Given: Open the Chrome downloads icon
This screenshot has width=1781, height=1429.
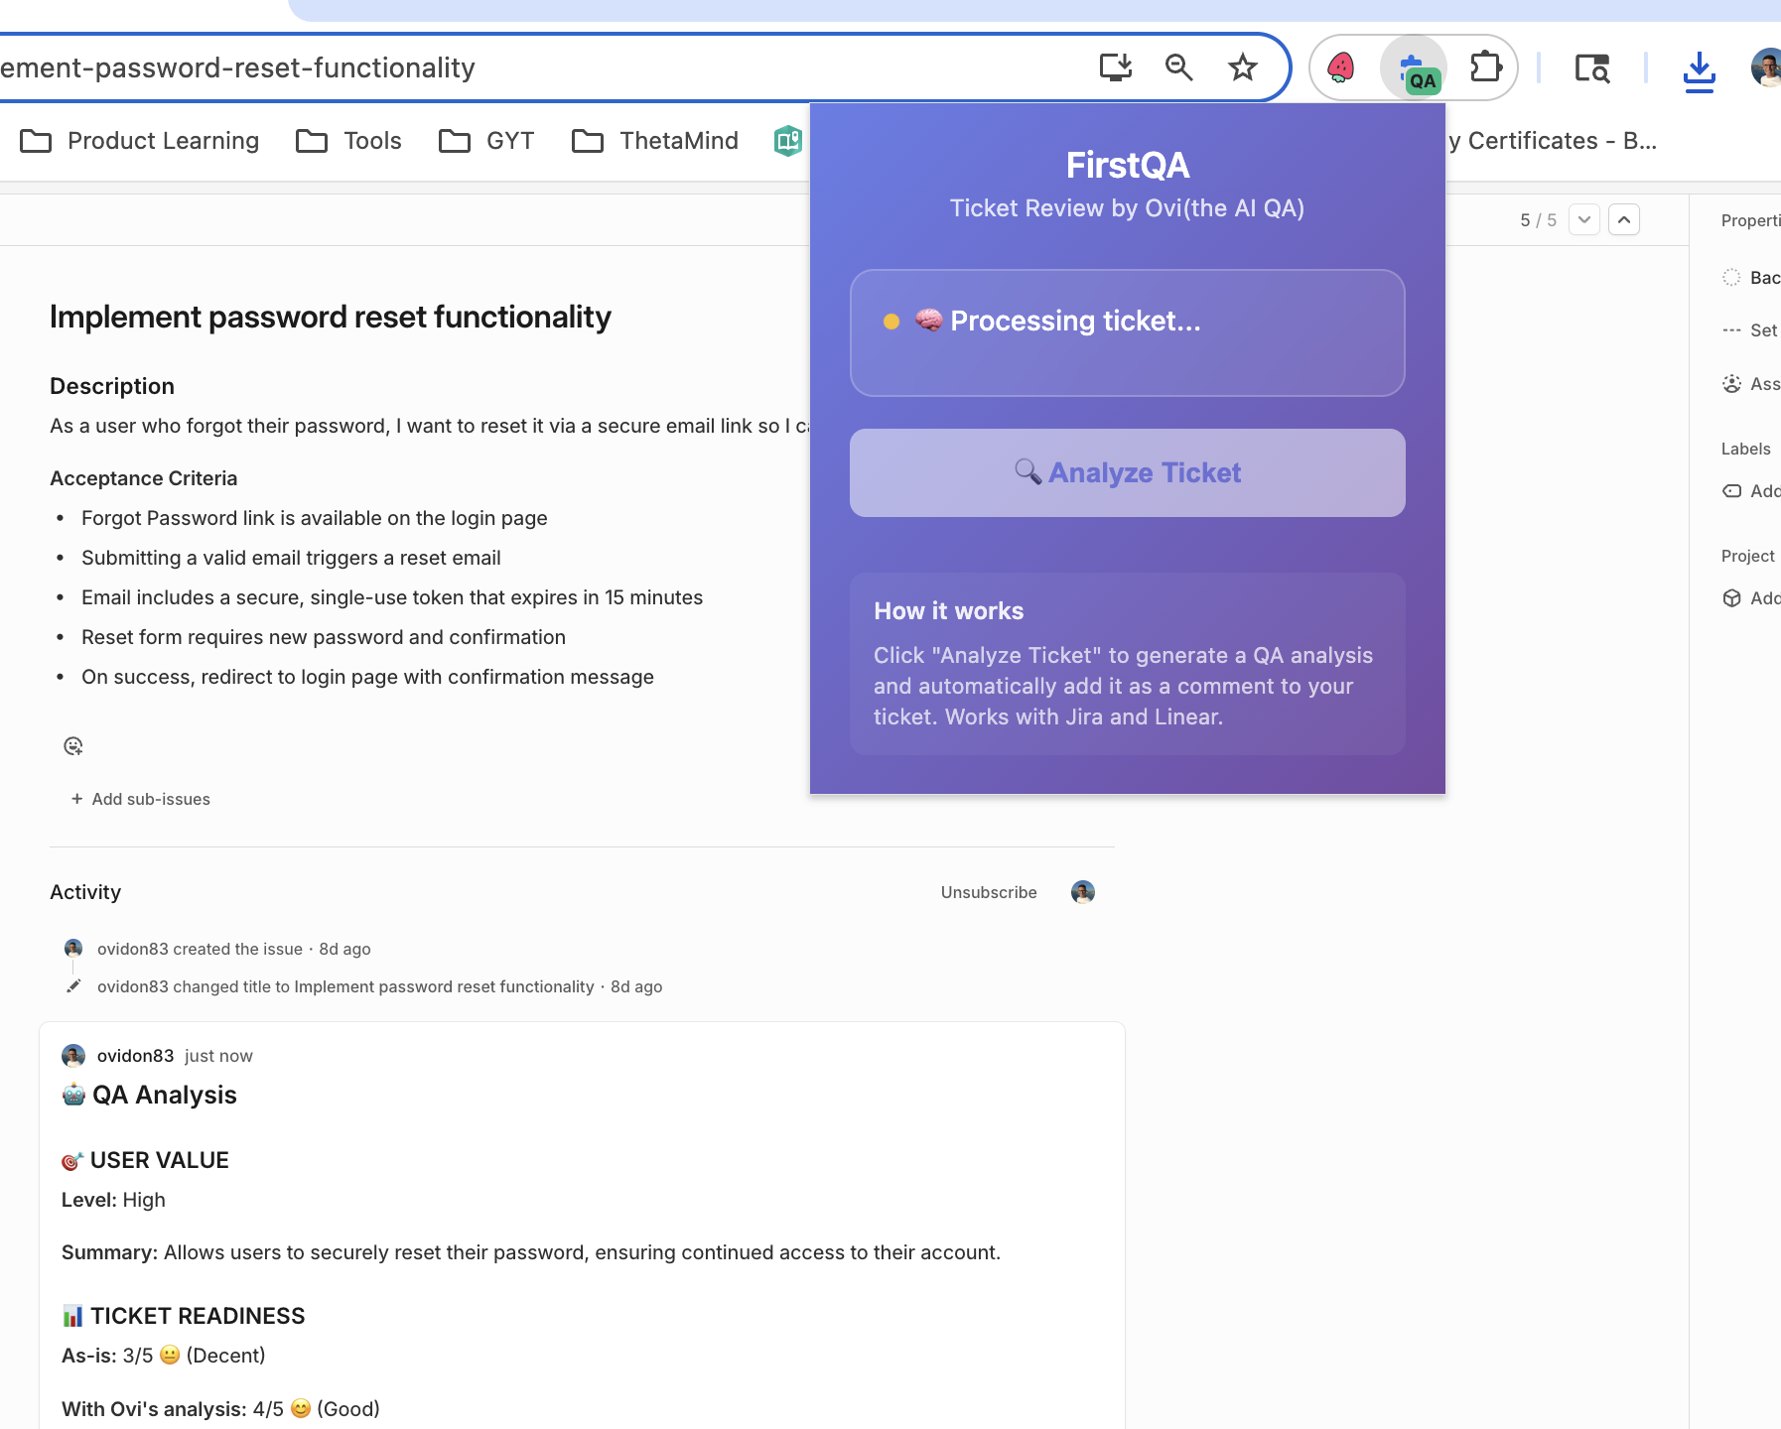Looking at the screenshot, I should click(1699, 70).
